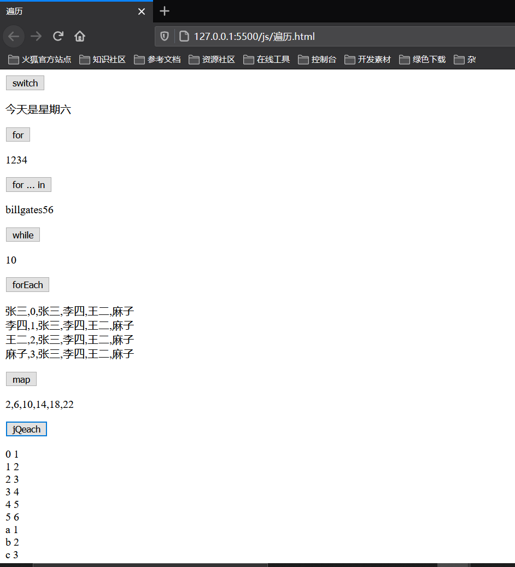
Task: Open a new browser tab
Action: click(165, 11)
